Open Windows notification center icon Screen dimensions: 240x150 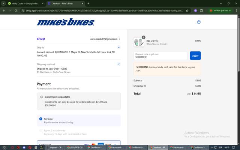coord(234,147)
